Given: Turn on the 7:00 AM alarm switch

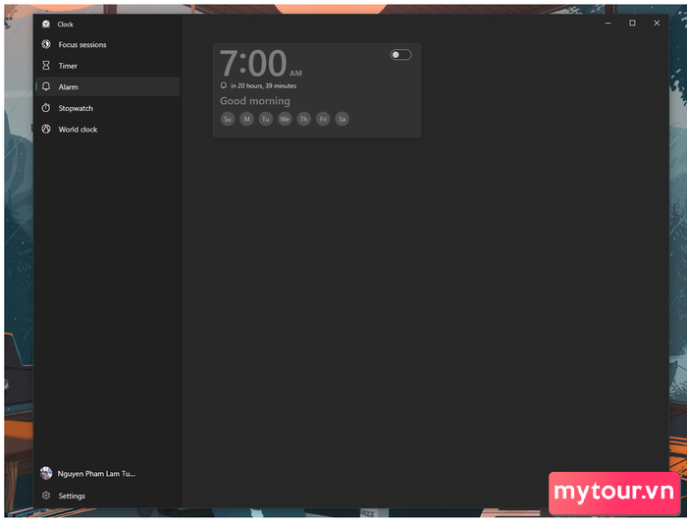Looking at the screenshot, I should 400,55.
